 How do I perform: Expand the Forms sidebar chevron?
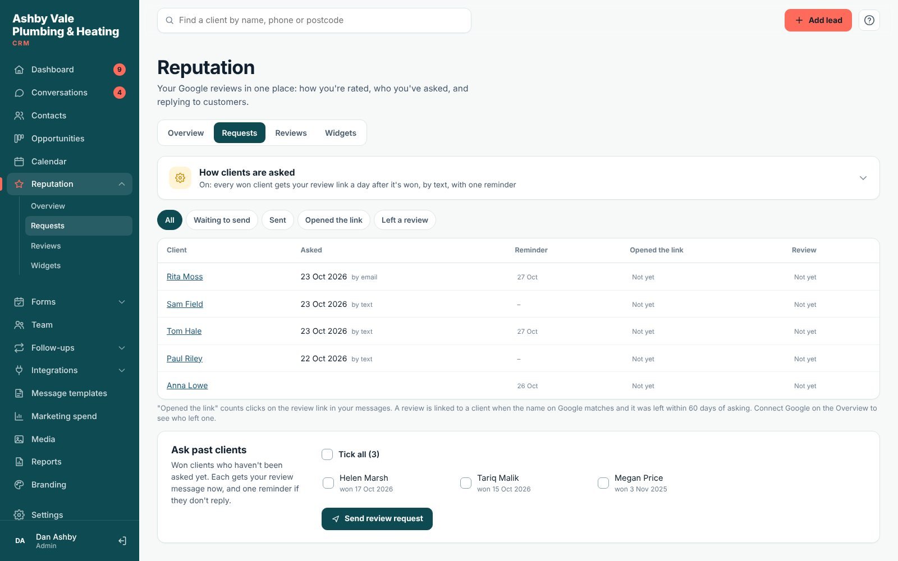coord(122,302)
